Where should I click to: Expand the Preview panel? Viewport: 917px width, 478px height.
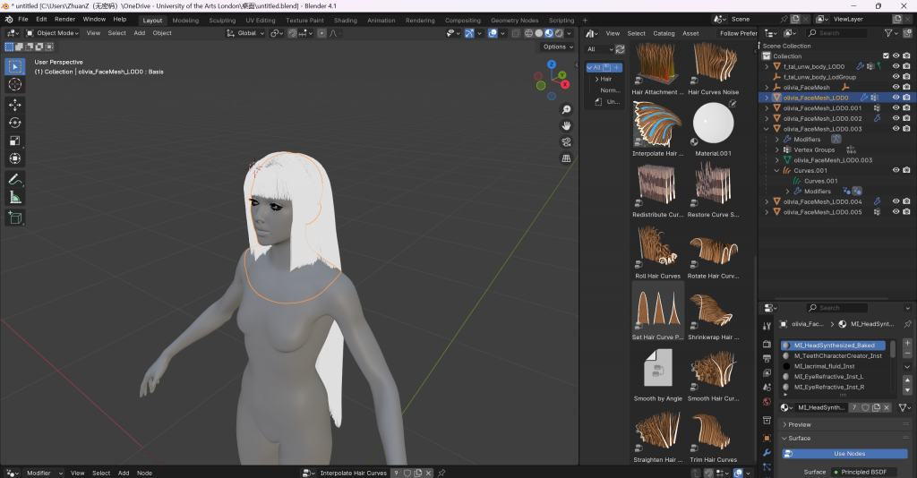(799, 424)
